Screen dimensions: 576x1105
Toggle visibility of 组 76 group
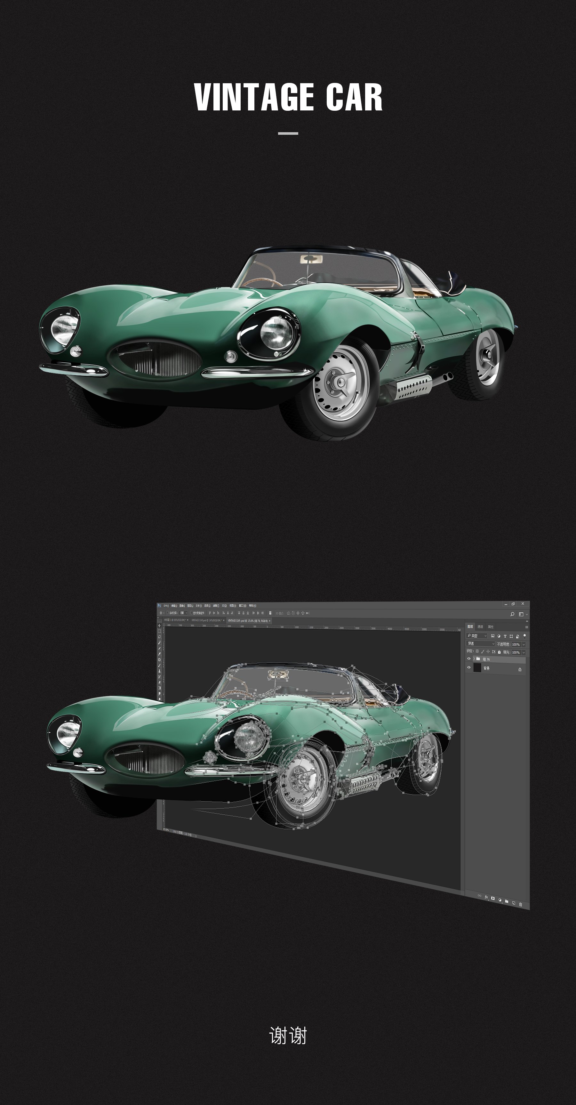[469, 658]
